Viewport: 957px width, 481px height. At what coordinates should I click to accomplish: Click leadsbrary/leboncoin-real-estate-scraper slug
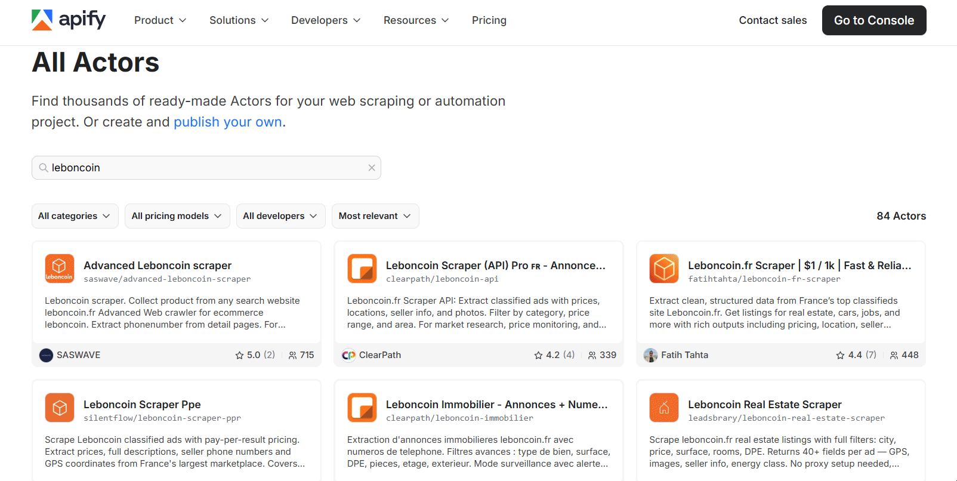(786, 418)
